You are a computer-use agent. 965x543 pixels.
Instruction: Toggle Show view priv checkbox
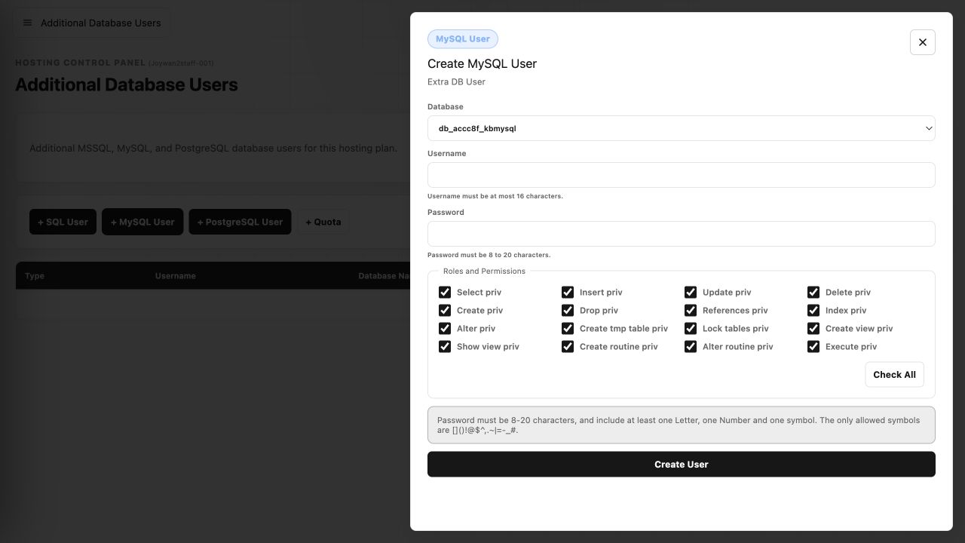pyautogui.click(x=445, y=346)
